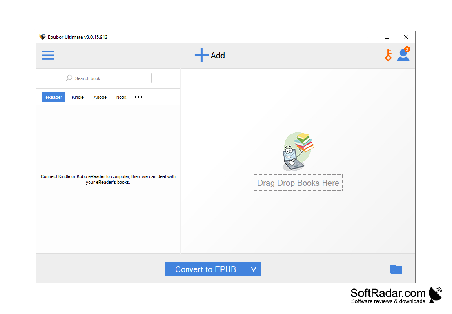Screen dimensions: 452x314
Task: Minimize the Epubor Ultimate window
Action: pos(369,37)
